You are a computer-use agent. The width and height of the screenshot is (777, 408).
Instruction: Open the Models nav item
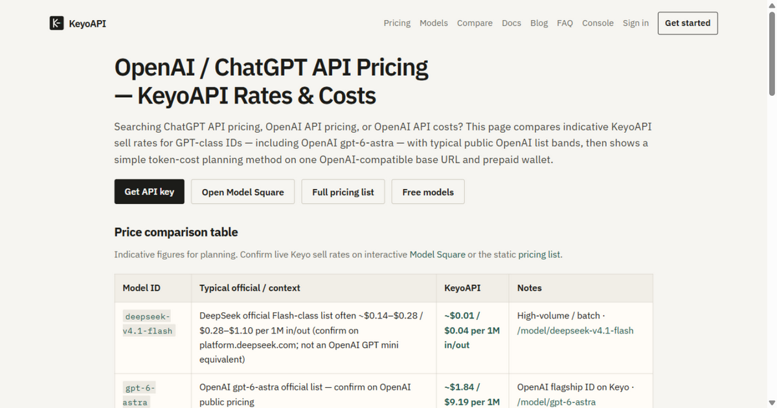click(x=434, y=23)
